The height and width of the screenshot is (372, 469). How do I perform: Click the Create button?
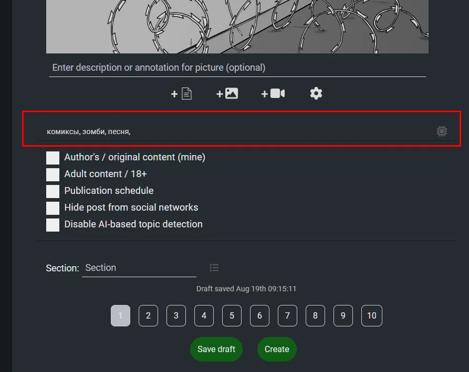[277, 349]
